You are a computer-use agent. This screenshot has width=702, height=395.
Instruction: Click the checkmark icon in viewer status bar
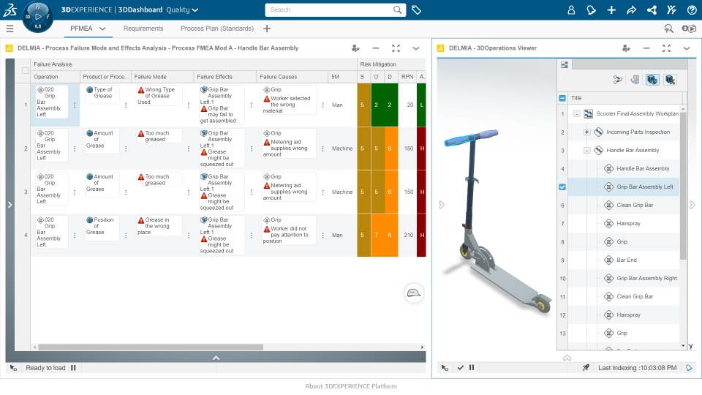coord(460,368)
